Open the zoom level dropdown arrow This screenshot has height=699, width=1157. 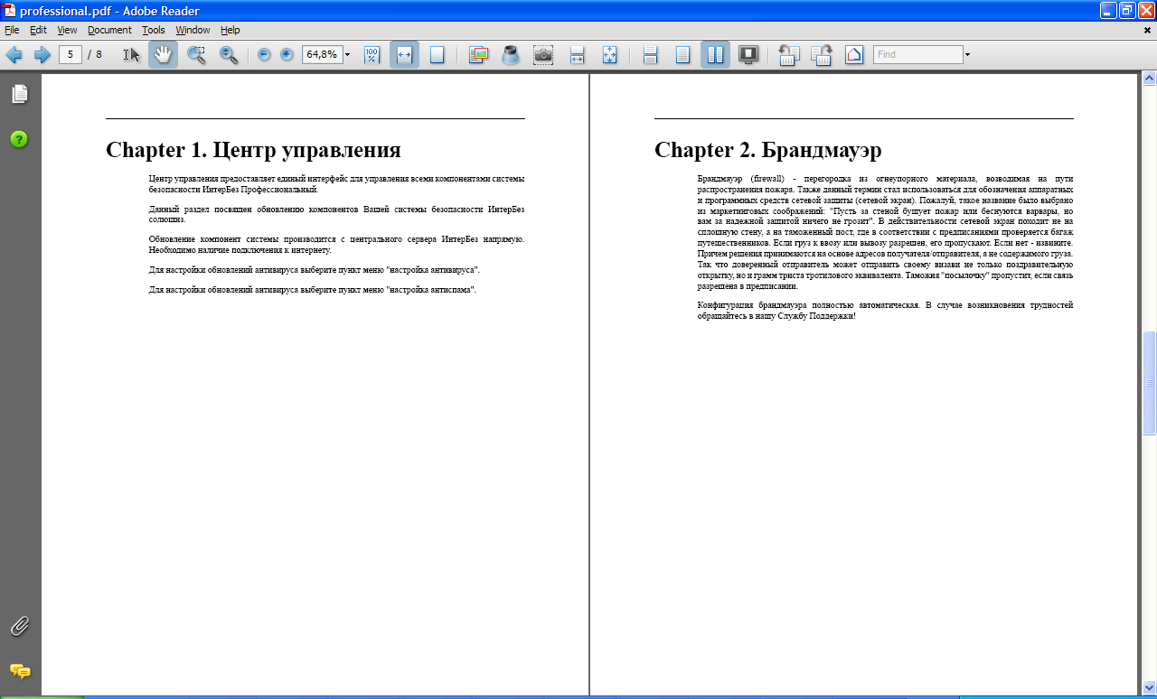click(348, 55)
